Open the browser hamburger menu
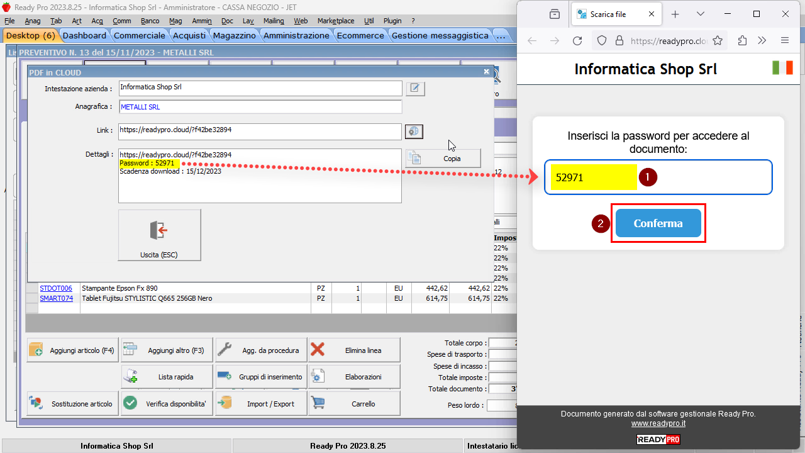Viewport: 805px width, 453px height. click(x=784, y=41)
